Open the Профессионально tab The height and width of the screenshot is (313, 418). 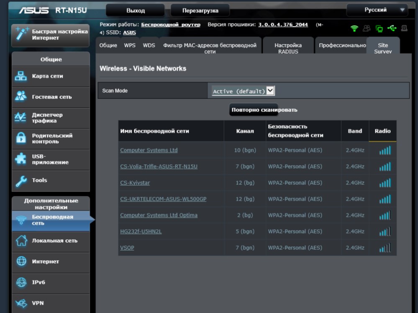coord(342,45)
